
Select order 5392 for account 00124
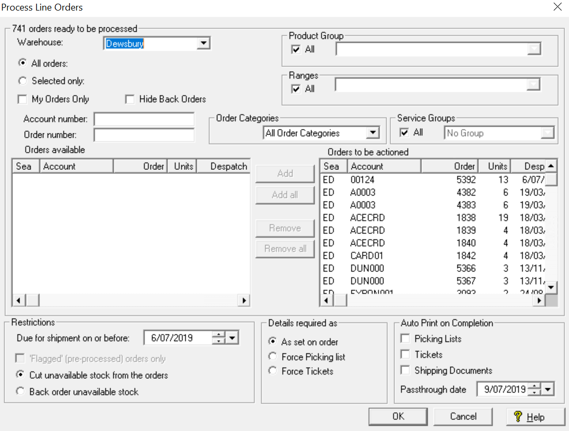pos(433,180)
